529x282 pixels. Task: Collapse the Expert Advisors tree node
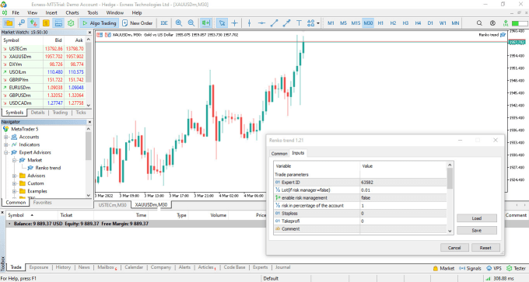click(x=5, y=152)
